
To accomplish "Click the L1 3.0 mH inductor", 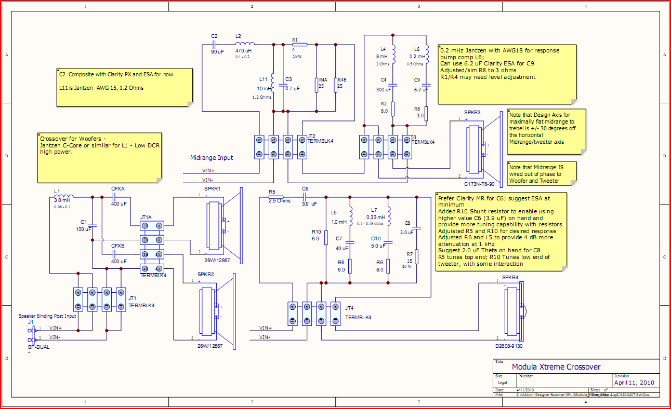I will 63,197.
